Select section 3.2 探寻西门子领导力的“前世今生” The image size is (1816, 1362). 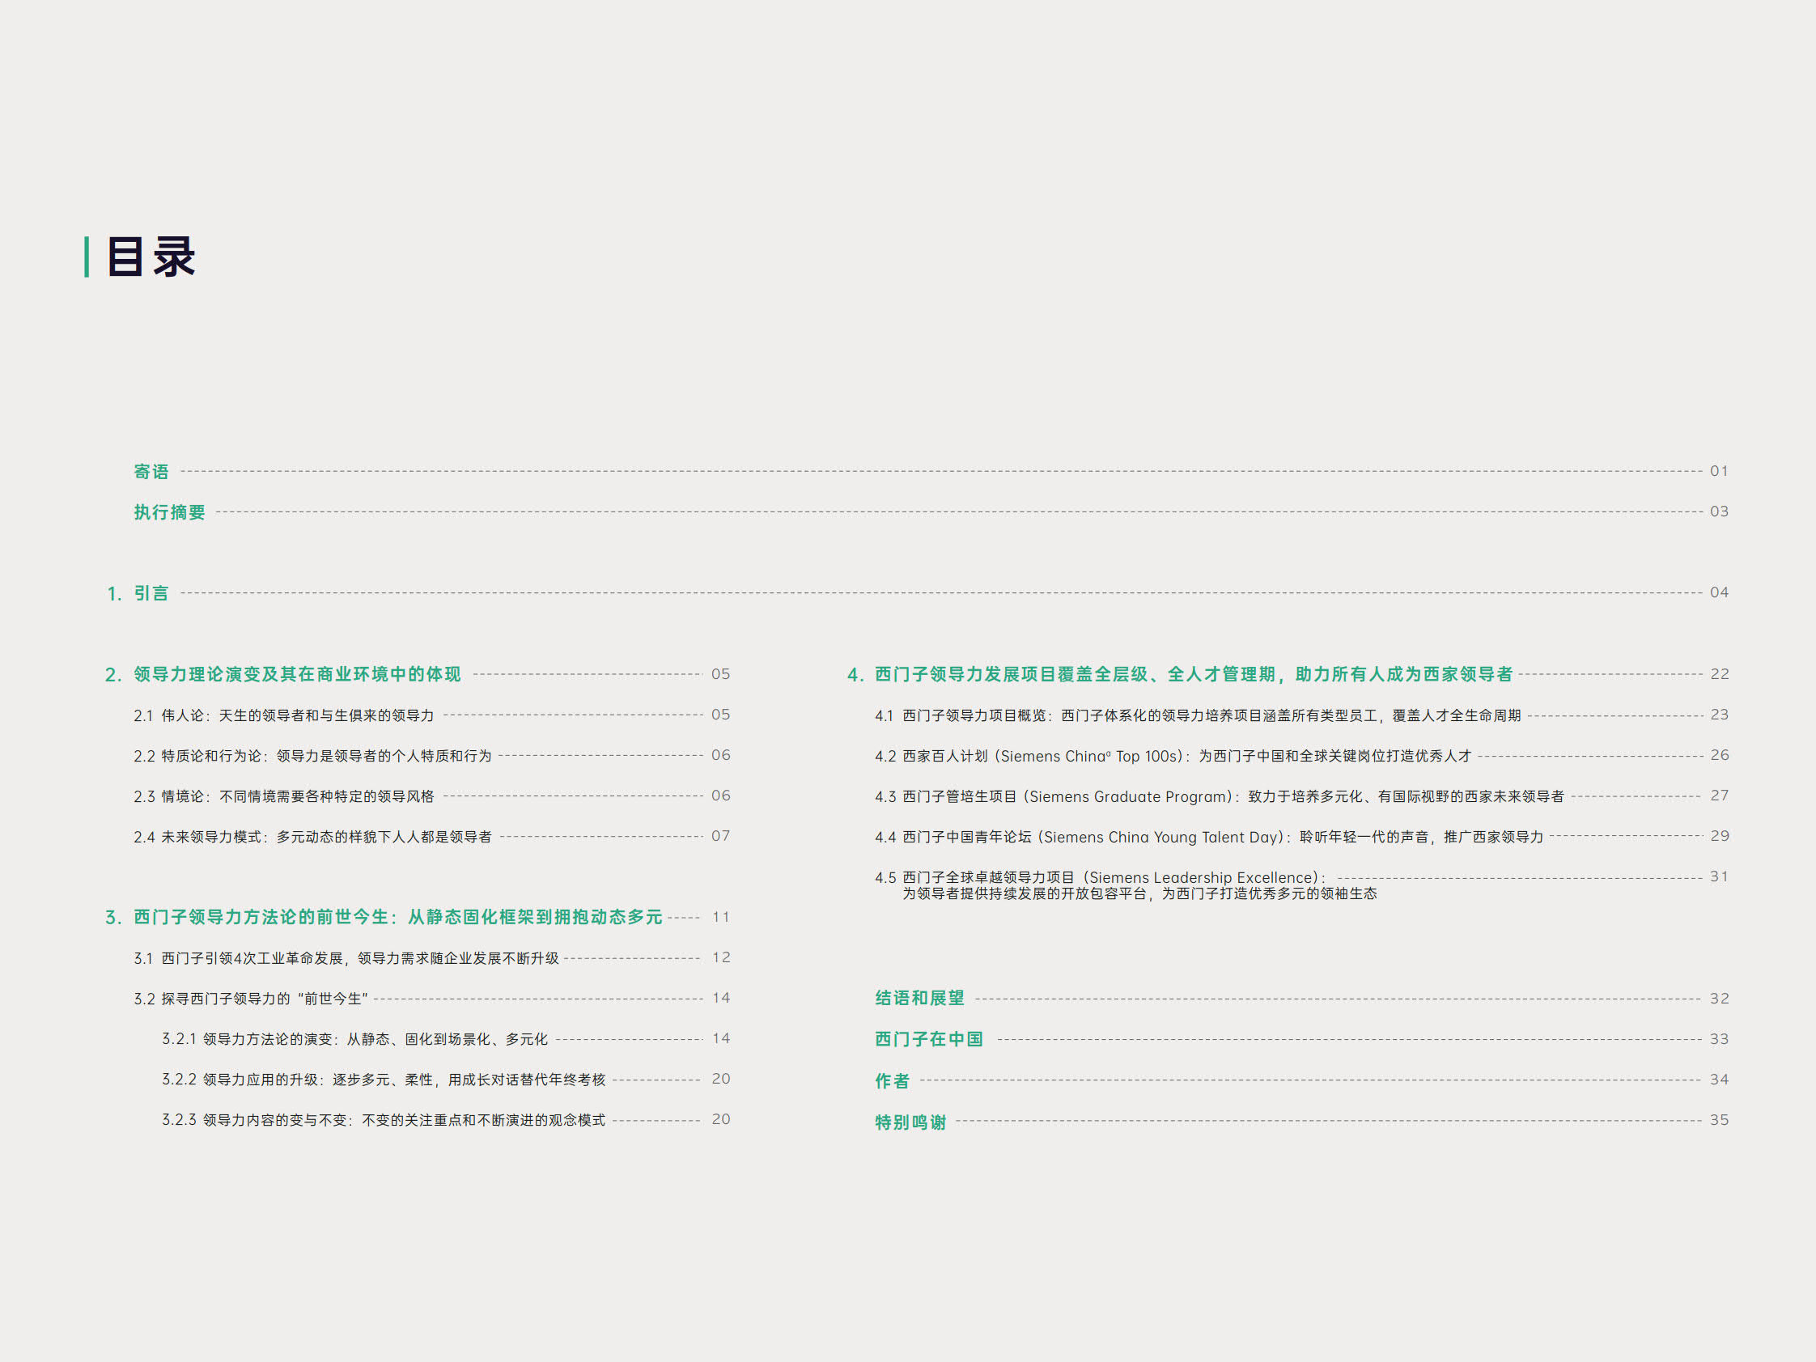point(251,999)
